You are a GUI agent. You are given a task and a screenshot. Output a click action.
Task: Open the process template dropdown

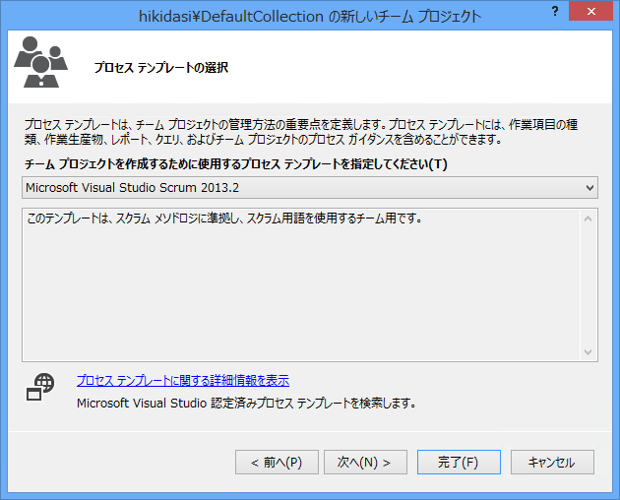click(310, 187)
